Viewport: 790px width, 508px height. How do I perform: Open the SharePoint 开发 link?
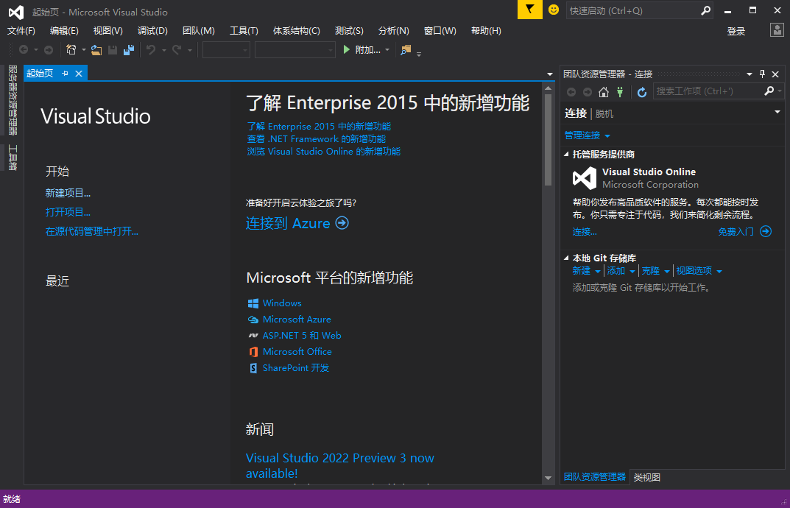(296, 368)
